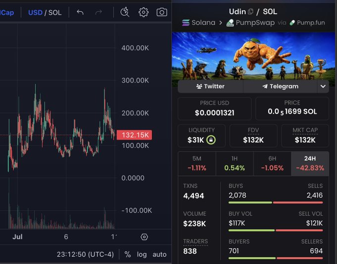The height and width of the screenshot is (264, 337).
Task: Click the Udin banner image
Action: pyautogui.click(x=253, y=56)
